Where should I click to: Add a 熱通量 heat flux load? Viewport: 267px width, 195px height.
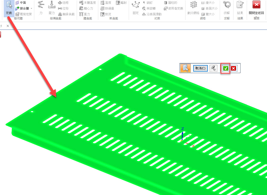pos(107,8)
